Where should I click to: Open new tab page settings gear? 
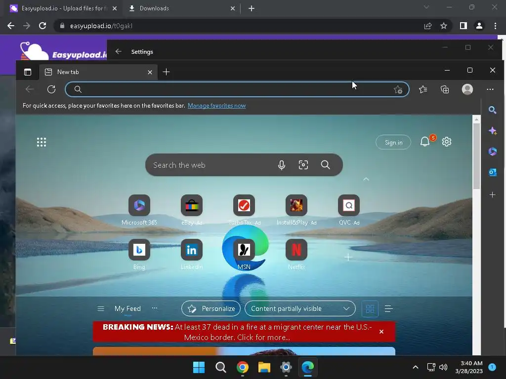point(447,142)
